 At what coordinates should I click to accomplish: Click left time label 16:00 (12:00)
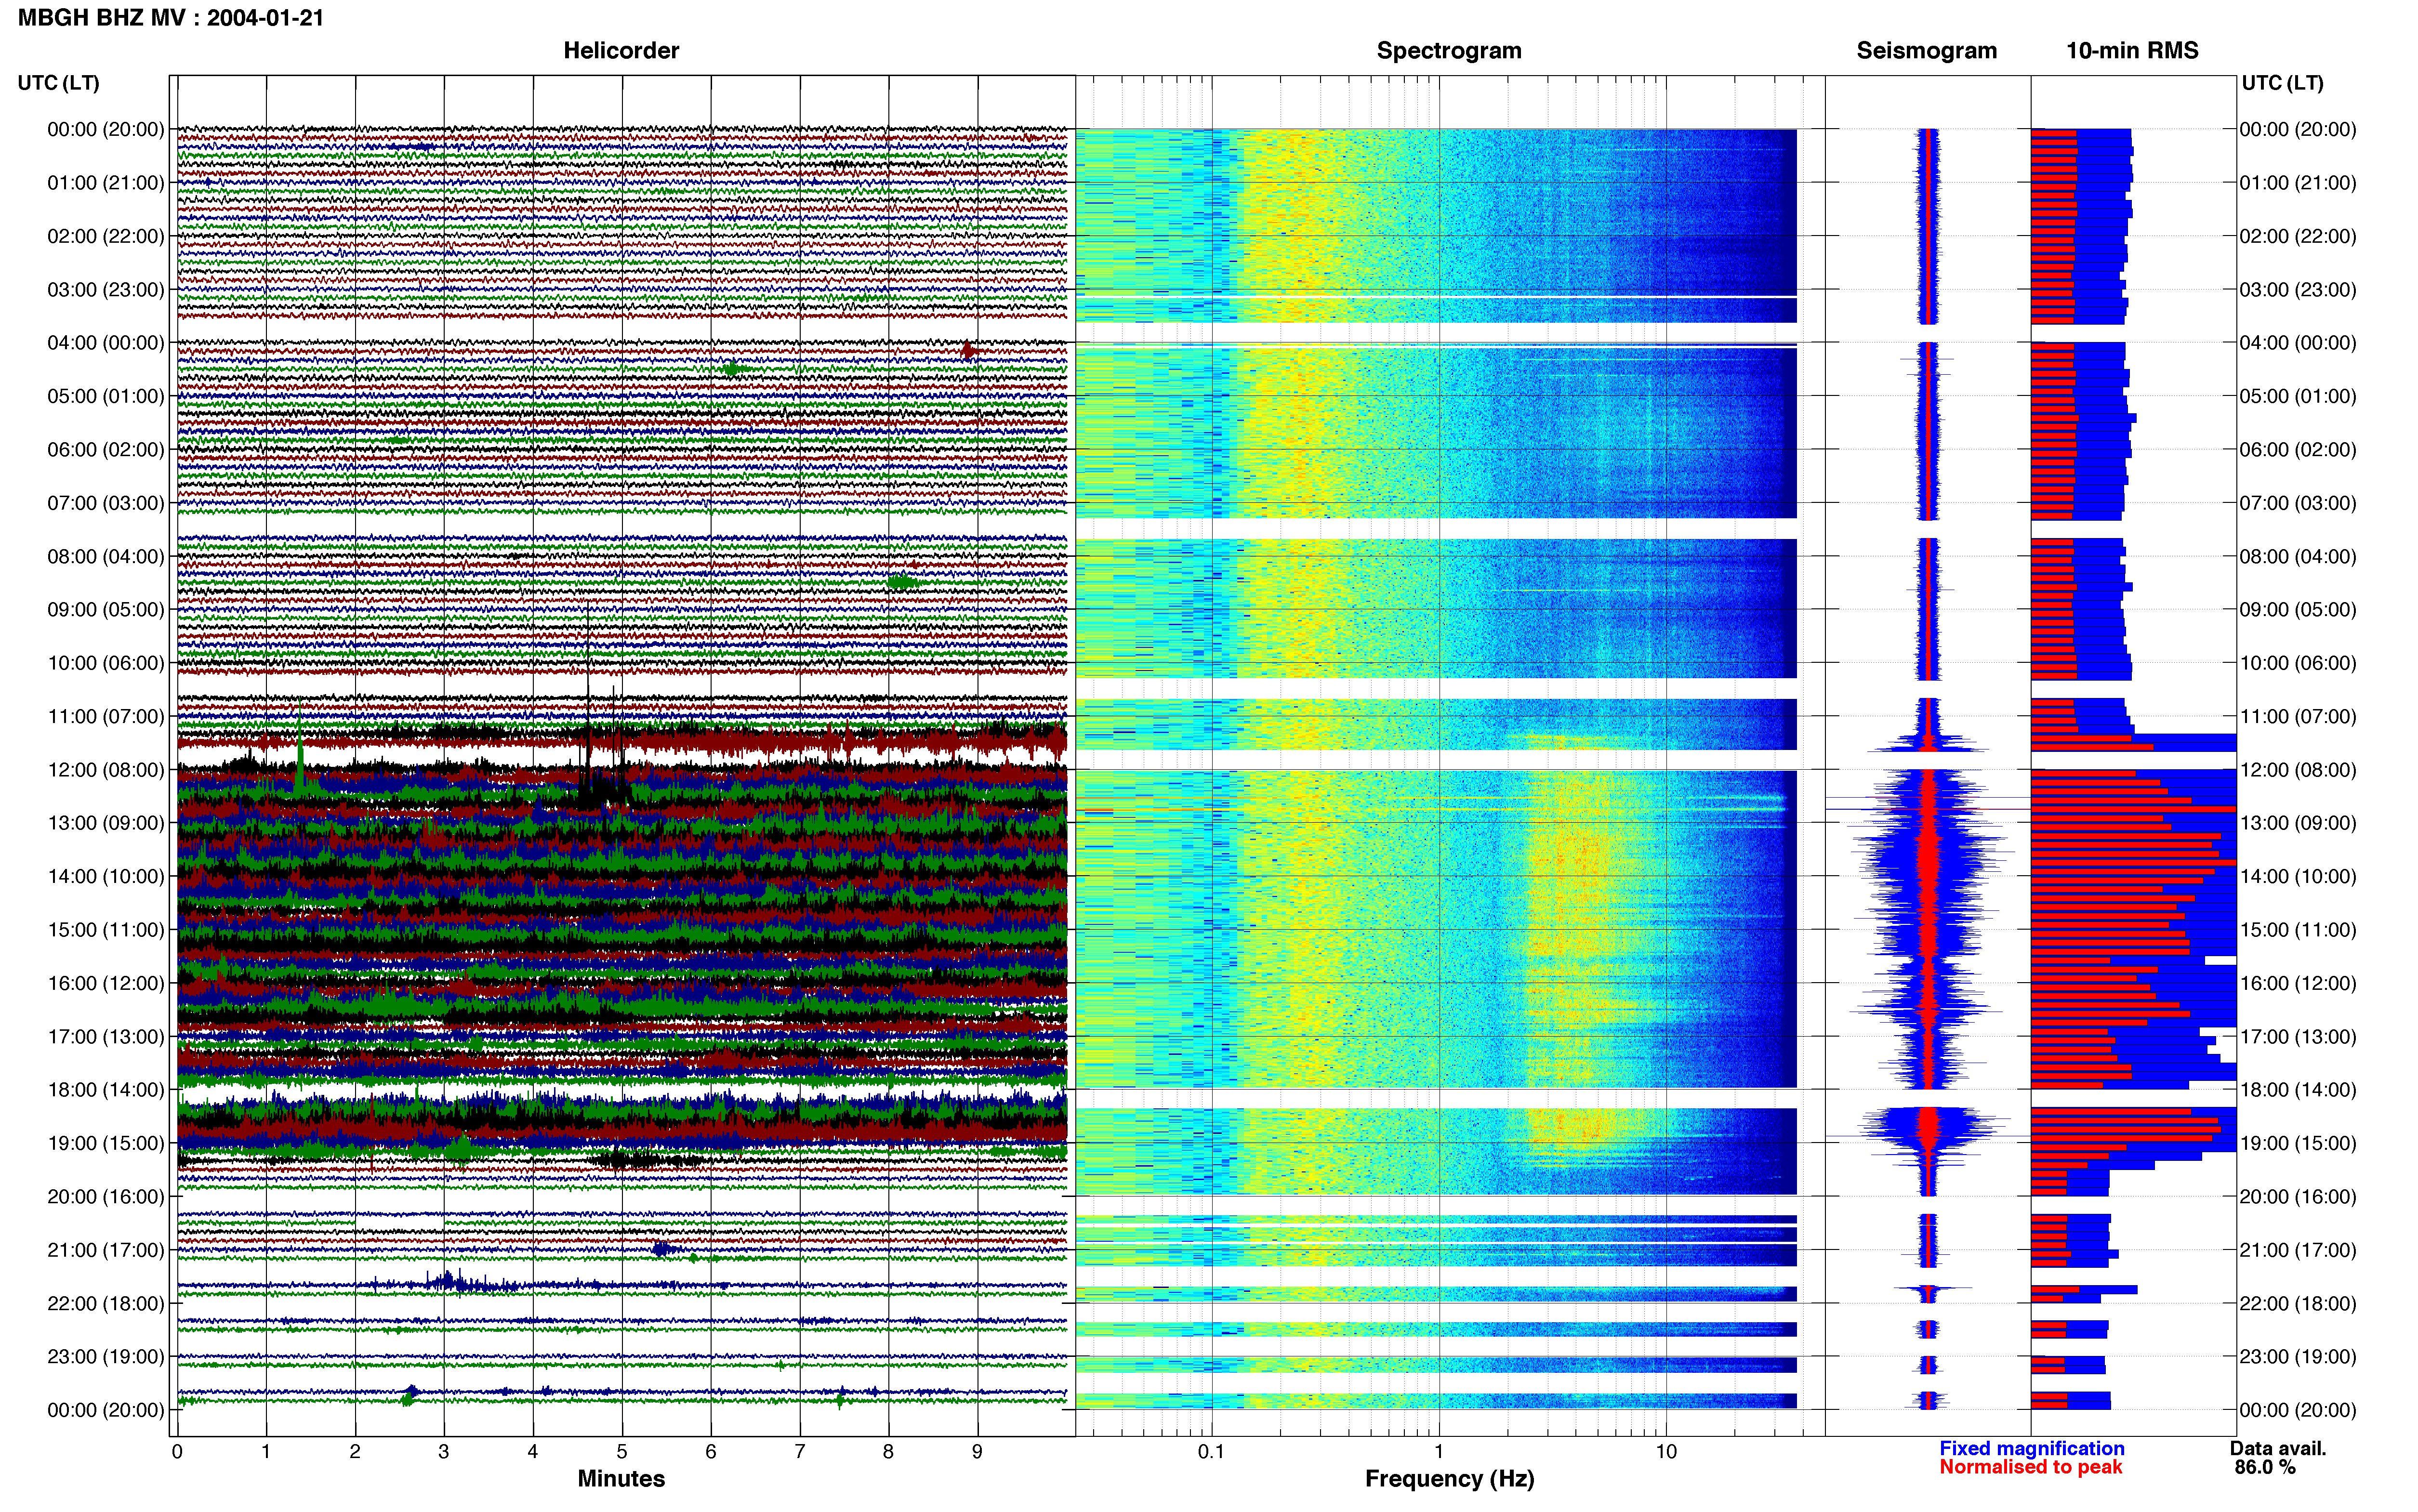(106, 982)
